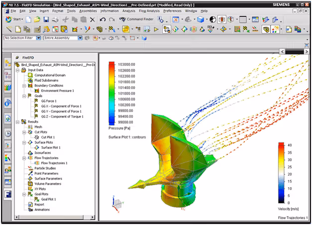Collapse the Flow Trajectories node

tap(24, 158)
